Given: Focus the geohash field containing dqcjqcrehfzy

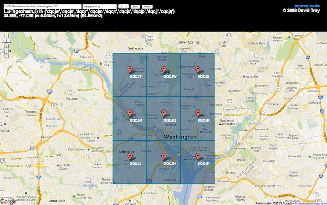Looking at the screenshot, I should tap(100, 7).
